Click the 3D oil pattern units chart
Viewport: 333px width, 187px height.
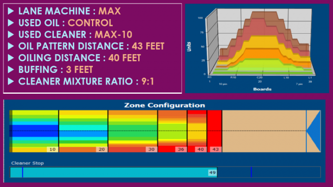click(x=257, y=48)
